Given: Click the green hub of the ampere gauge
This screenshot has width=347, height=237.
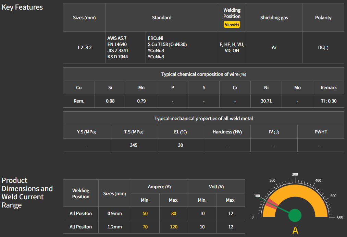Looking at the screenshot, I should [295, 215].
